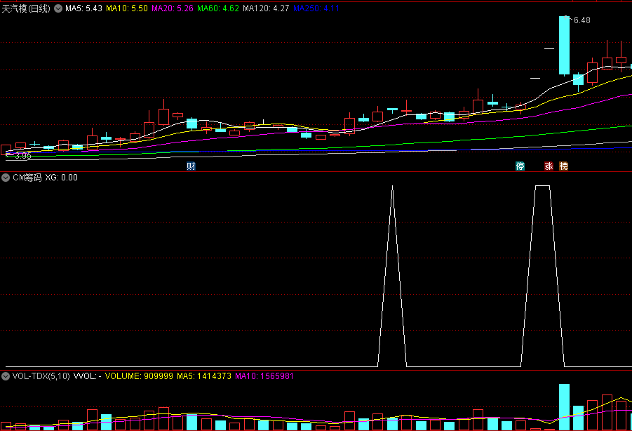
Task: Click the 榜 ranking list marker icon
Action: pyautogui.click(x=563, y=166)
